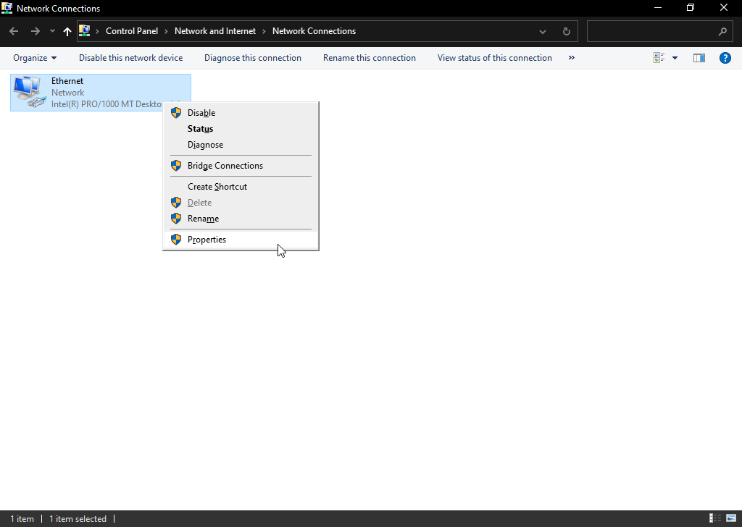Choose Bridge Connections from context menu

click(x=225, y=166)
